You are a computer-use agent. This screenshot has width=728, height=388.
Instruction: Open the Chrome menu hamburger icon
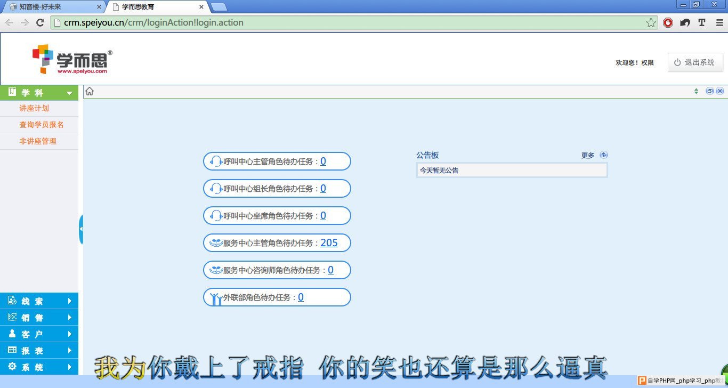[x=718, y=22]
